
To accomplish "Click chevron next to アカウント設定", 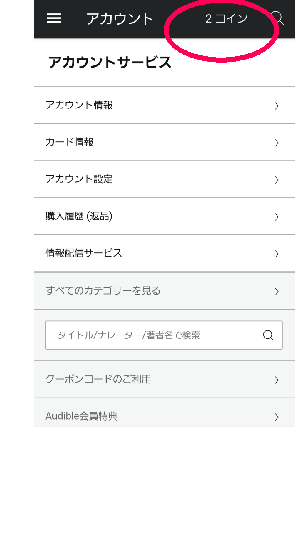I will point(277,180).
